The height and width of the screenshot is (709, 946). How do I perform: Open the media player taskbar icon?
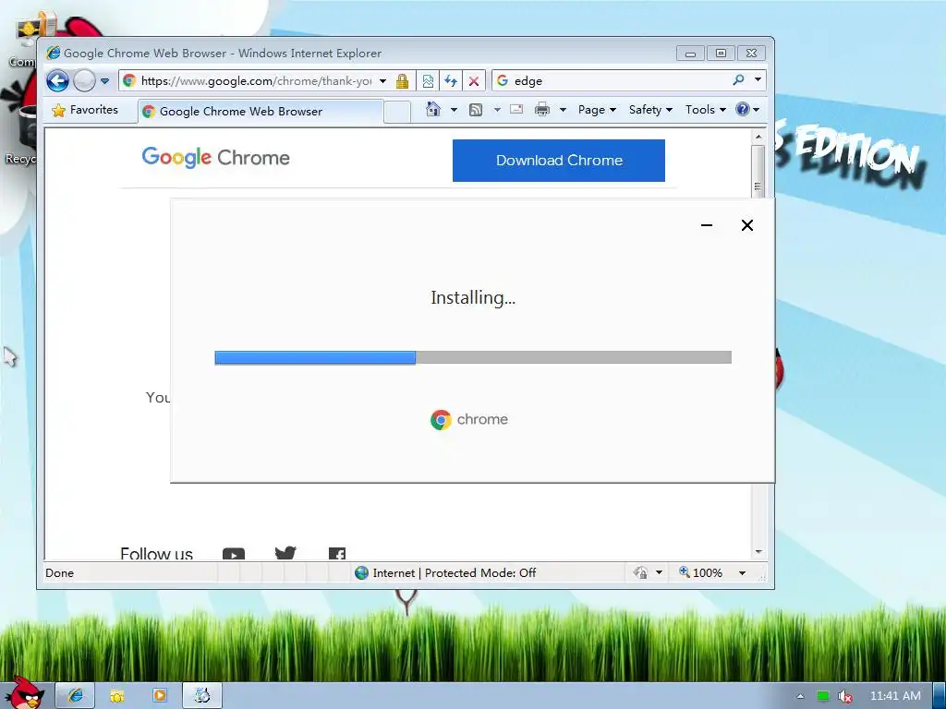pos(160,696)
